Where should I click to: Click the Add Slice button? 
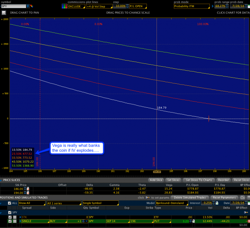(157, 180)
